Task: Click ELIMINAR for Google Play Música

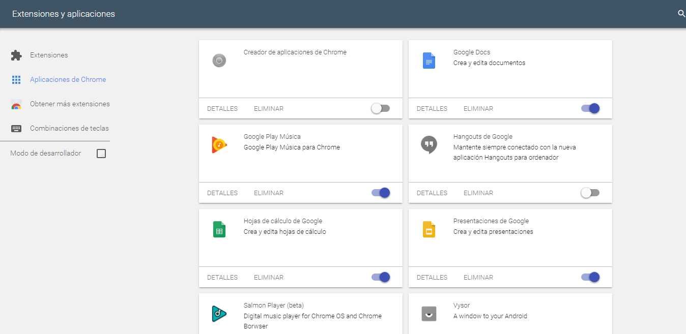Action: [x=269, y=193]
